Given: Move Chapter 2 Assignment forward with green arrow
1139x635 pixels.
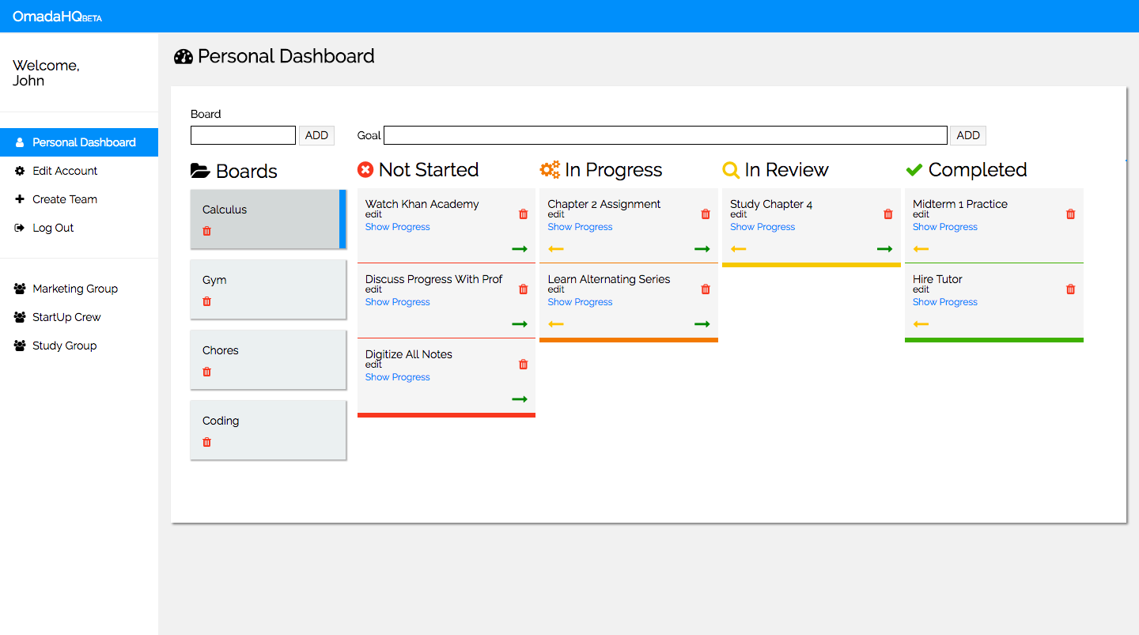Looking at the screenshot, I should 702,249.
